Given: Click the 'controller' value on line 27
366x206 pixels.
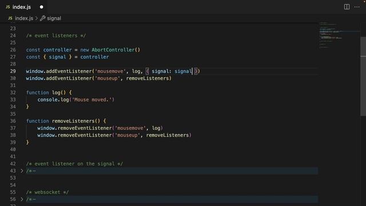Looking at the screenshot, I should click(x=94, y=57).
